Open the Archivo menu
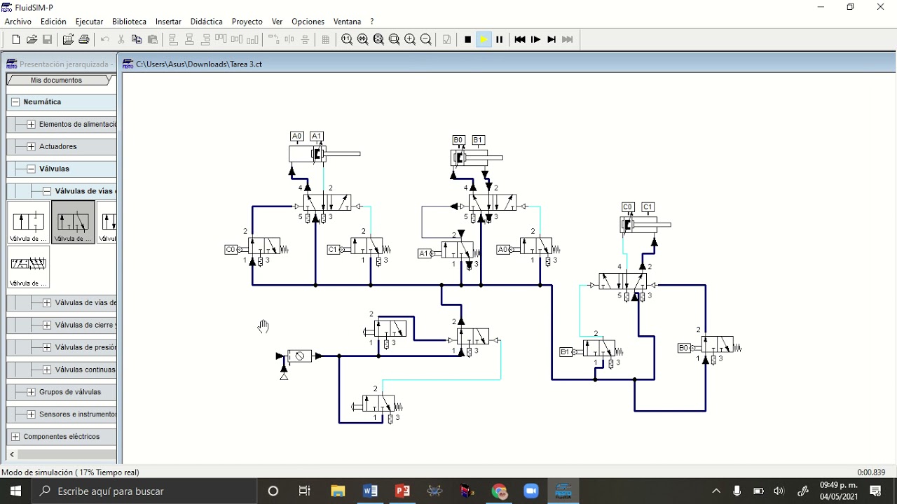This screenshot has height=504, width=897. click(x=18, y=22)
